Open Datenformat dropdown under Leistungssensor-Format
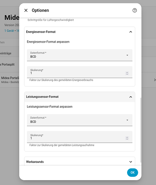Image resolution: width=156 pixels, height=185 pixels. click(x=80, y=120)
